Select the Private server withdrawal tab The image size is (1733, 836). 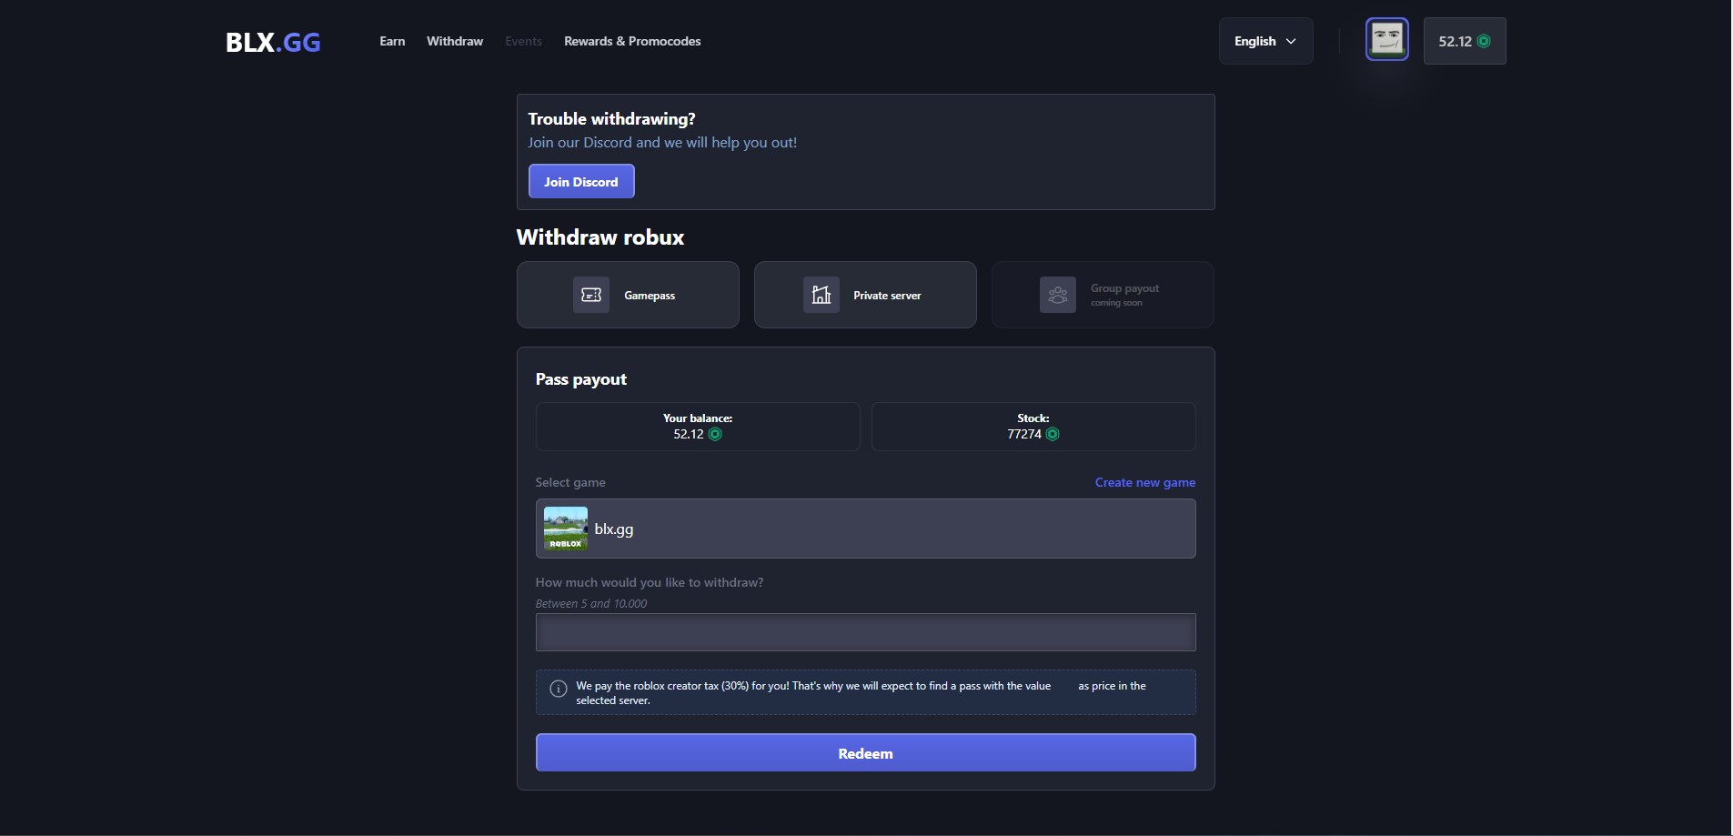(865, 295)
